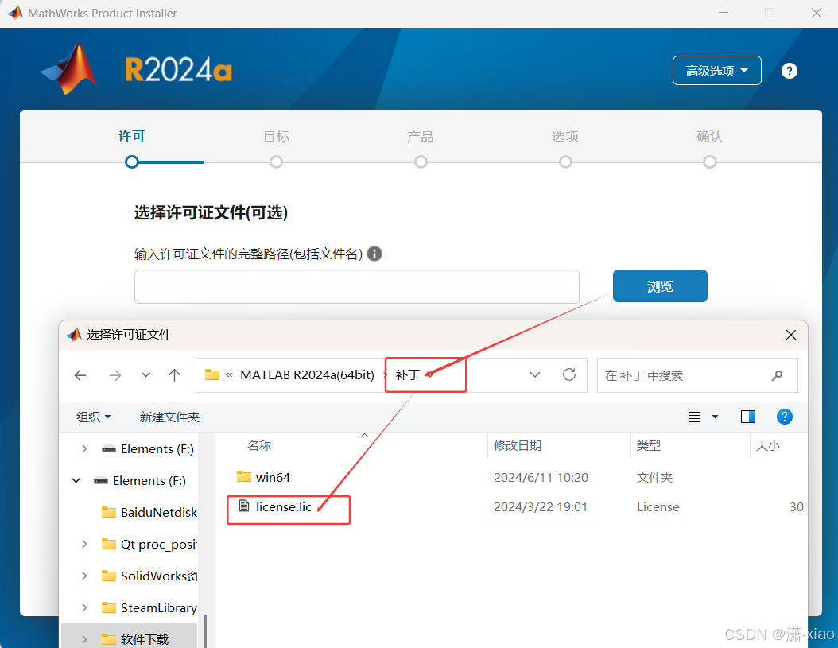Select the SteamLibrary folder
838x648 pixels.
159,608
